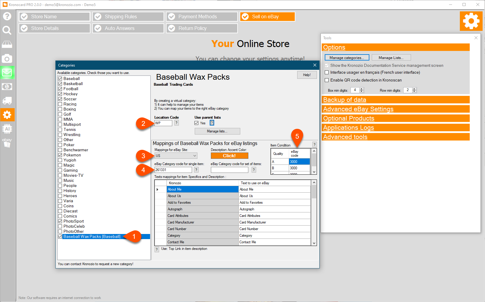Open Shipping Rules setup step
This screenshot has height=302, width=485.
128,16
